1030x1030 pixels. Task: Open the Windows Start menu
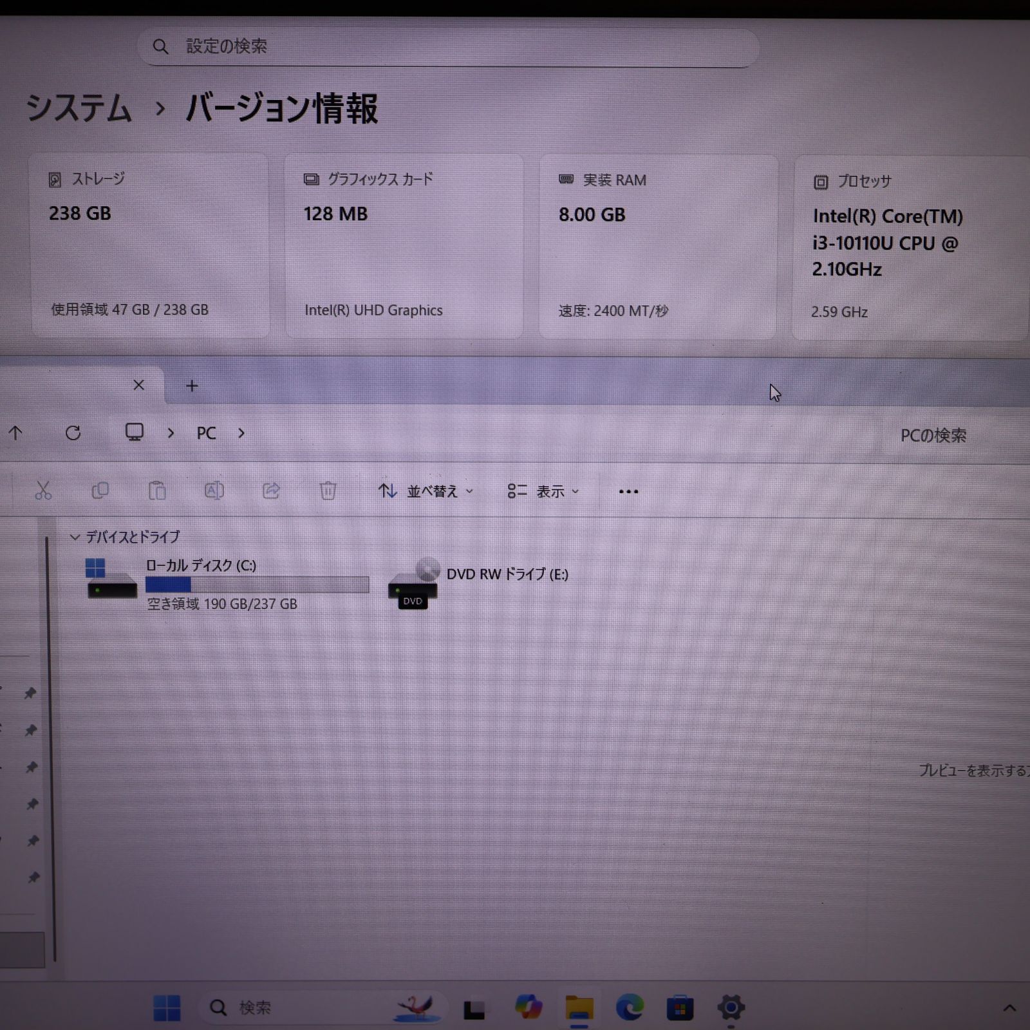tap(167, 1007)
